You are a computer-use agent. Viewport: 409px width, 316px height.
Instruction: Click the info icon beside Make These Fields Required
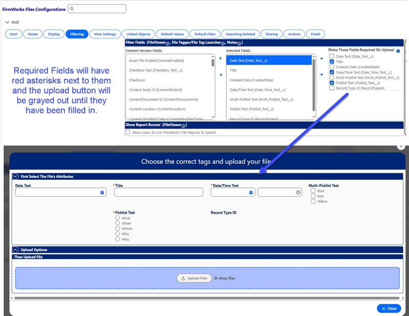tap(398, 51)
